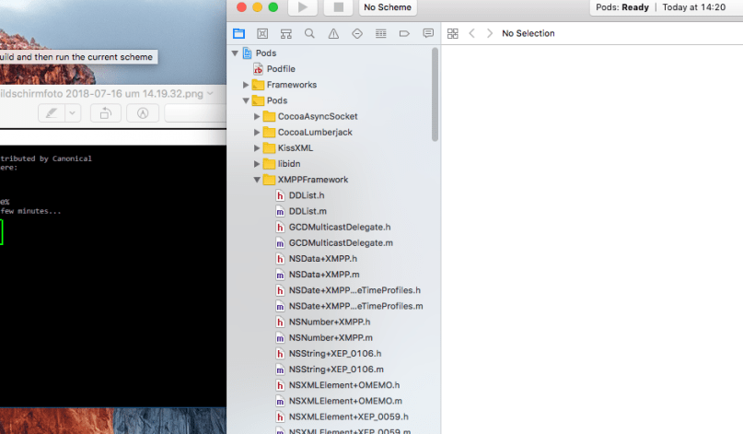Open the Preview markup pen dropdown
This screenshot has height=434, width=743.
coord(73,113)
